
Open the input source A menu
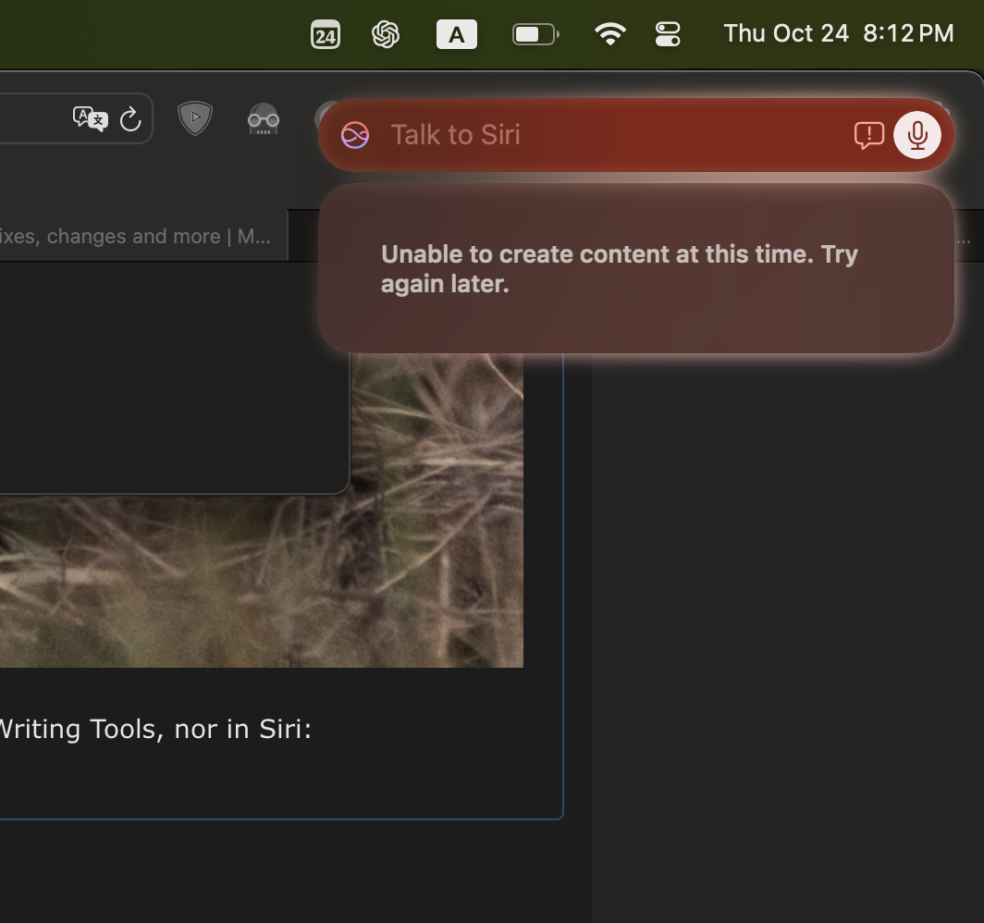pos(456,34)
